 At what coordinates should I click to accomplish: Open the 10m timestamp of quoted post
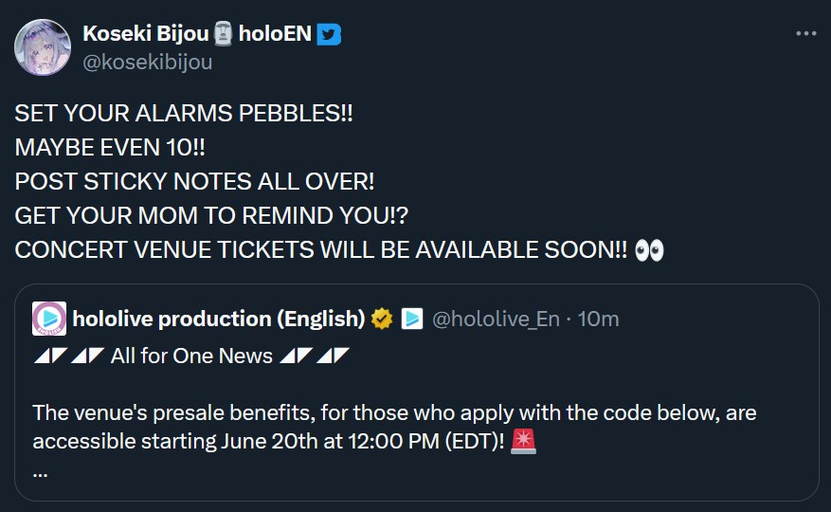(x=598, y=319)
